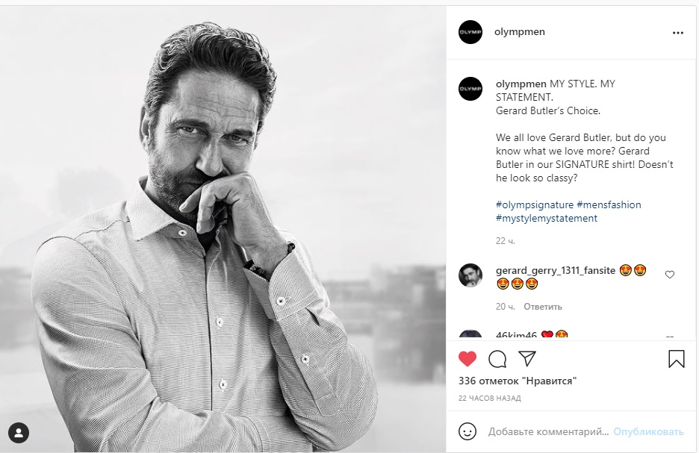Open the three-dot post options menu
Image resolution: width=699 pixels, height=453 pixels.
[677, 33]
